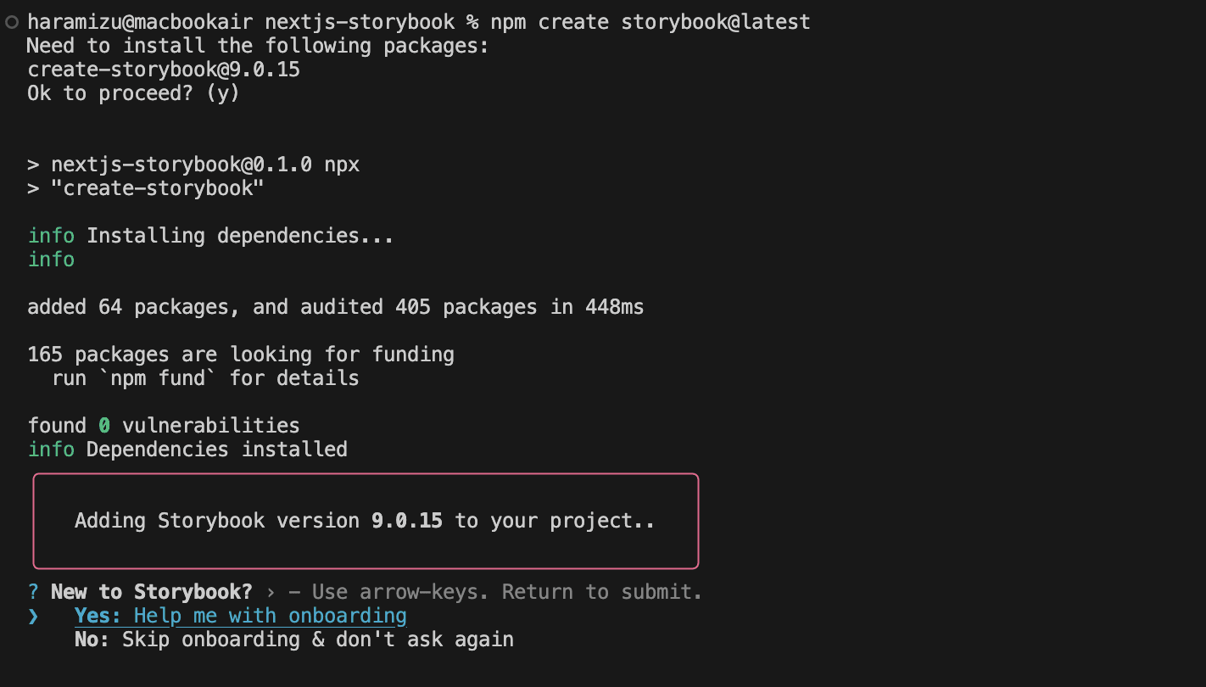Screen dimensions: 1206x687
Task: Click the 'added 64 packages' output line
Action: tap(335, 307)
